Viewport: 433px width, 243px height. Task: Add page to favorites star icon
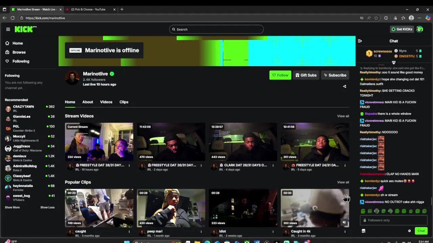coord(376,18)
